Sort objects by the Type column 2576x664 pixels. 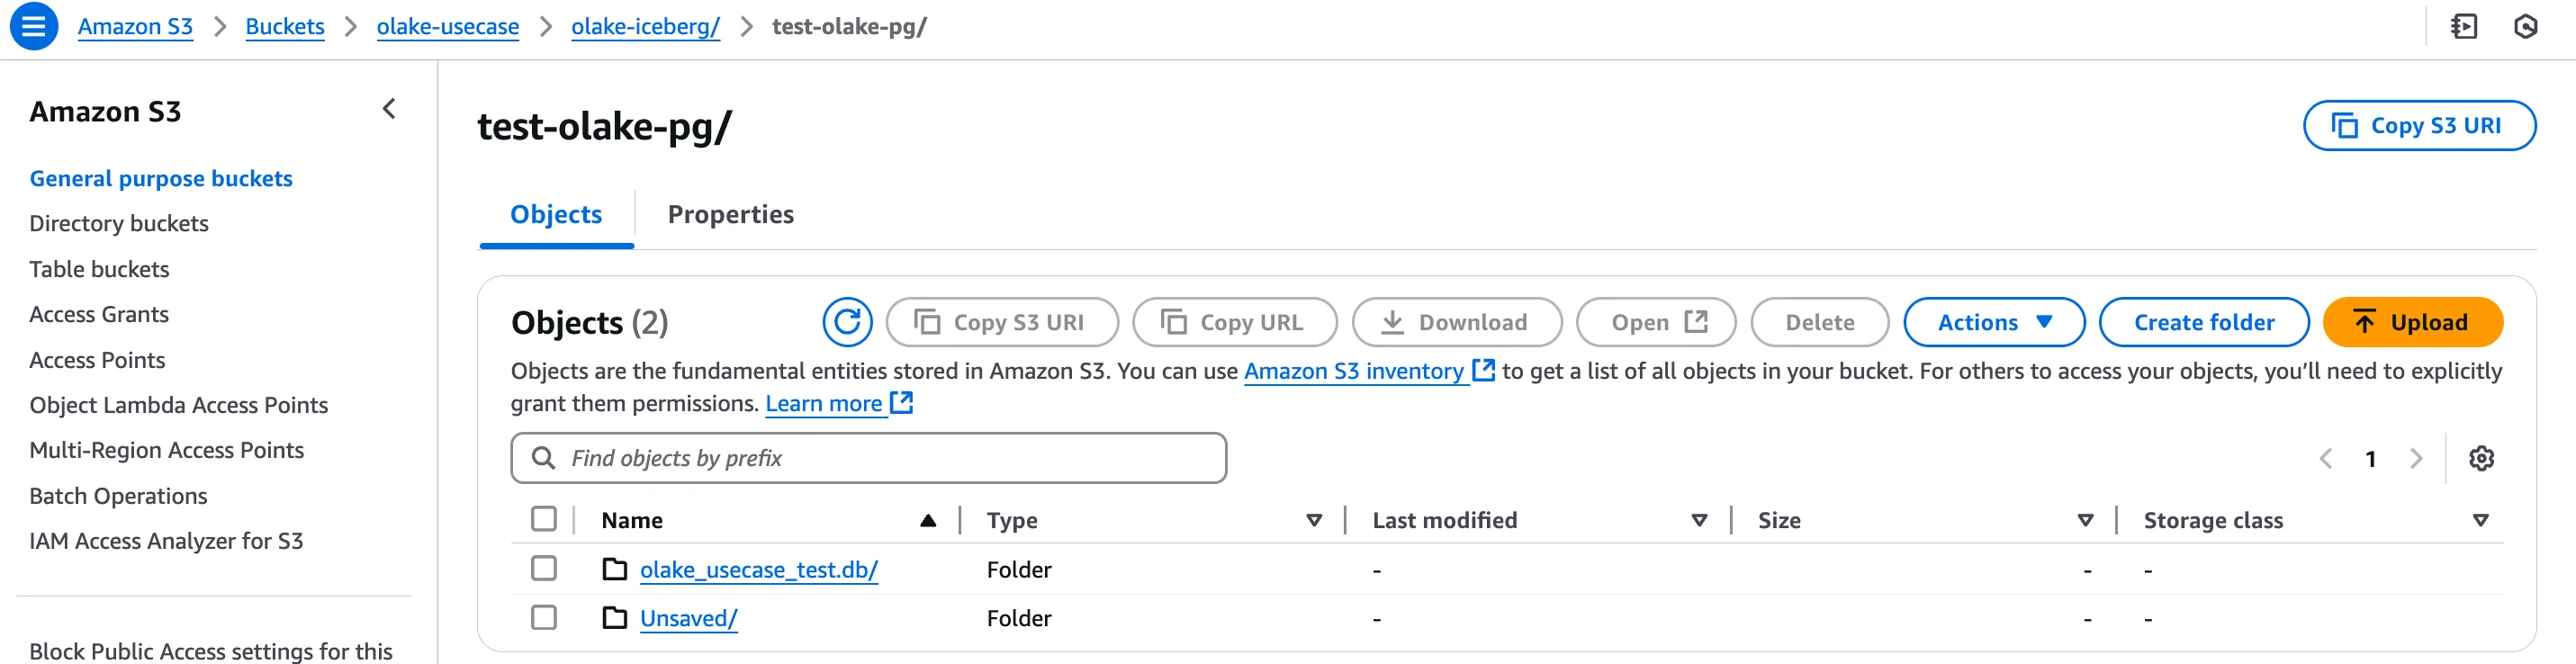[x=1313, y=520]
